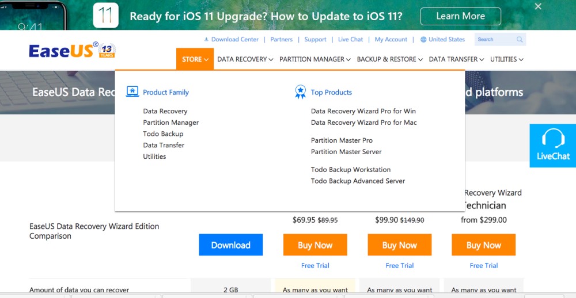The width and height of the screenshot is (576, 298).
Task: Click the from $299.00 price text
Action: pyautogui.click(x=483, y=220)
